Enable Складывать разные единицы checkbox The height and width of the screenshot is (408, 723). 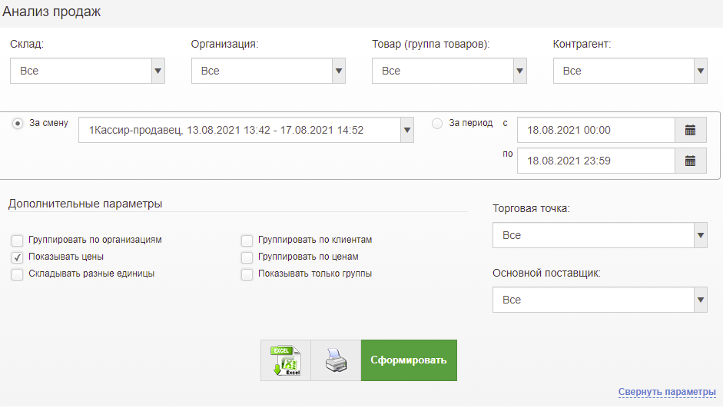pyautogui.click(x=18, y=275)
